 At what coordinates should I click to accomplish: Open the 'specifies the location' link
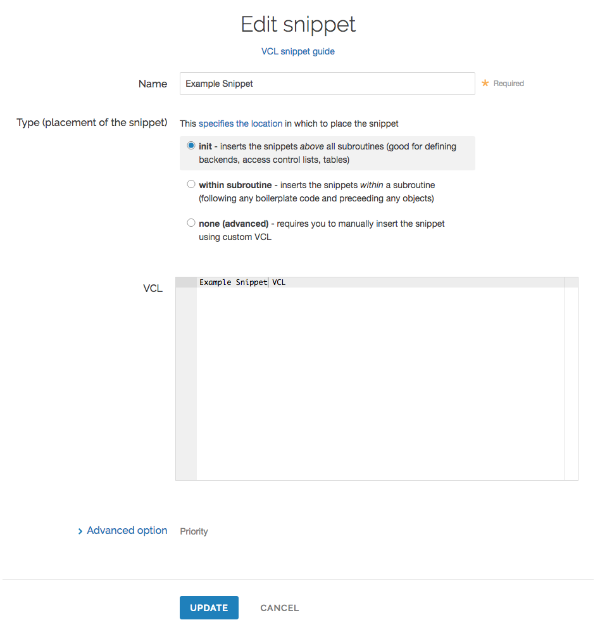(x=241, y=123)
